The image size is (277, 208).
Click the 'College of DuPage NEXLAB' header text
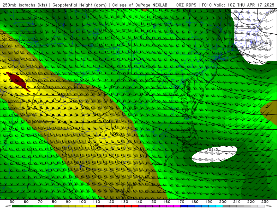140,5
